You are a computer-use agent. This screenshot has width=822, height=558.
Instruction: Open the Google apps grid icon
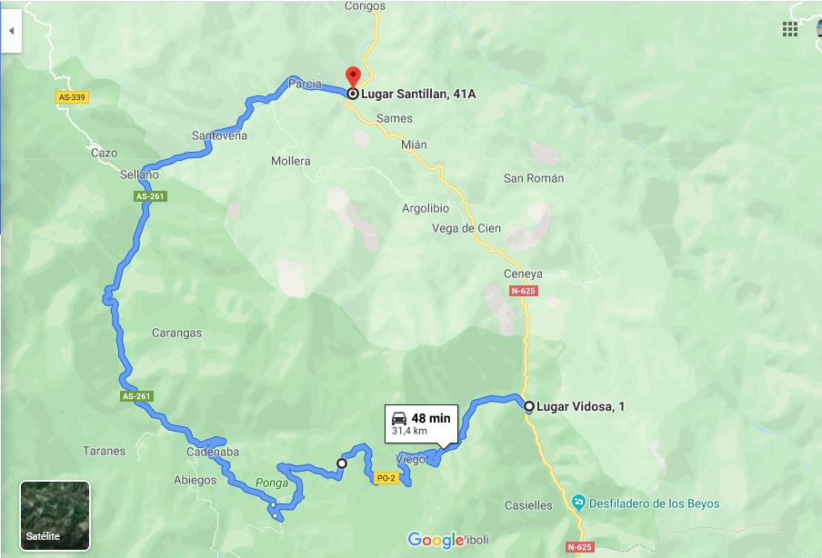(x=789, y=29)
